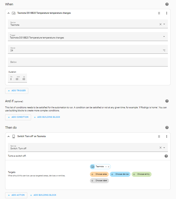Show help for the Switch Turn off service
The width and height of the screenshot is (176, 199).
pos(166,156)
